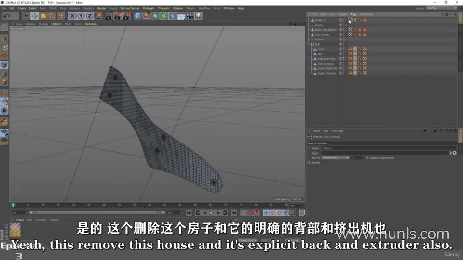Open the array modeling objects icon
Screen dimensions: 463x260
click(x=163, y=16)
